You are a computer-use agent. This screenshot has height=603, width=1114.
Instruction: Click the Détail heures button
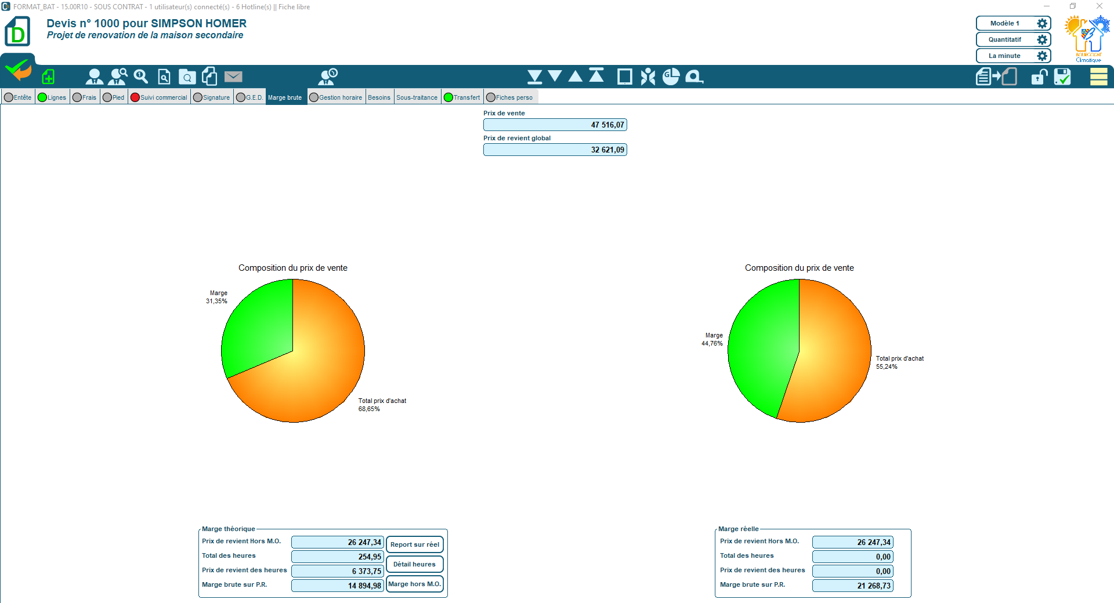pos(415,564)
